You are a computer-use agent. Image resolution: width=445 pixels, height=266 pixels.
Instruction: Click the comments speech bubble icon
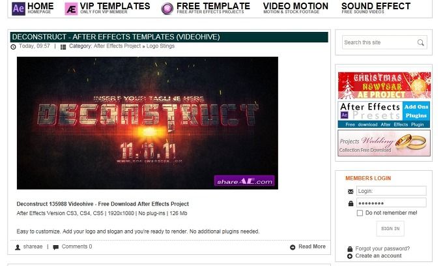[x=56, y=247]
